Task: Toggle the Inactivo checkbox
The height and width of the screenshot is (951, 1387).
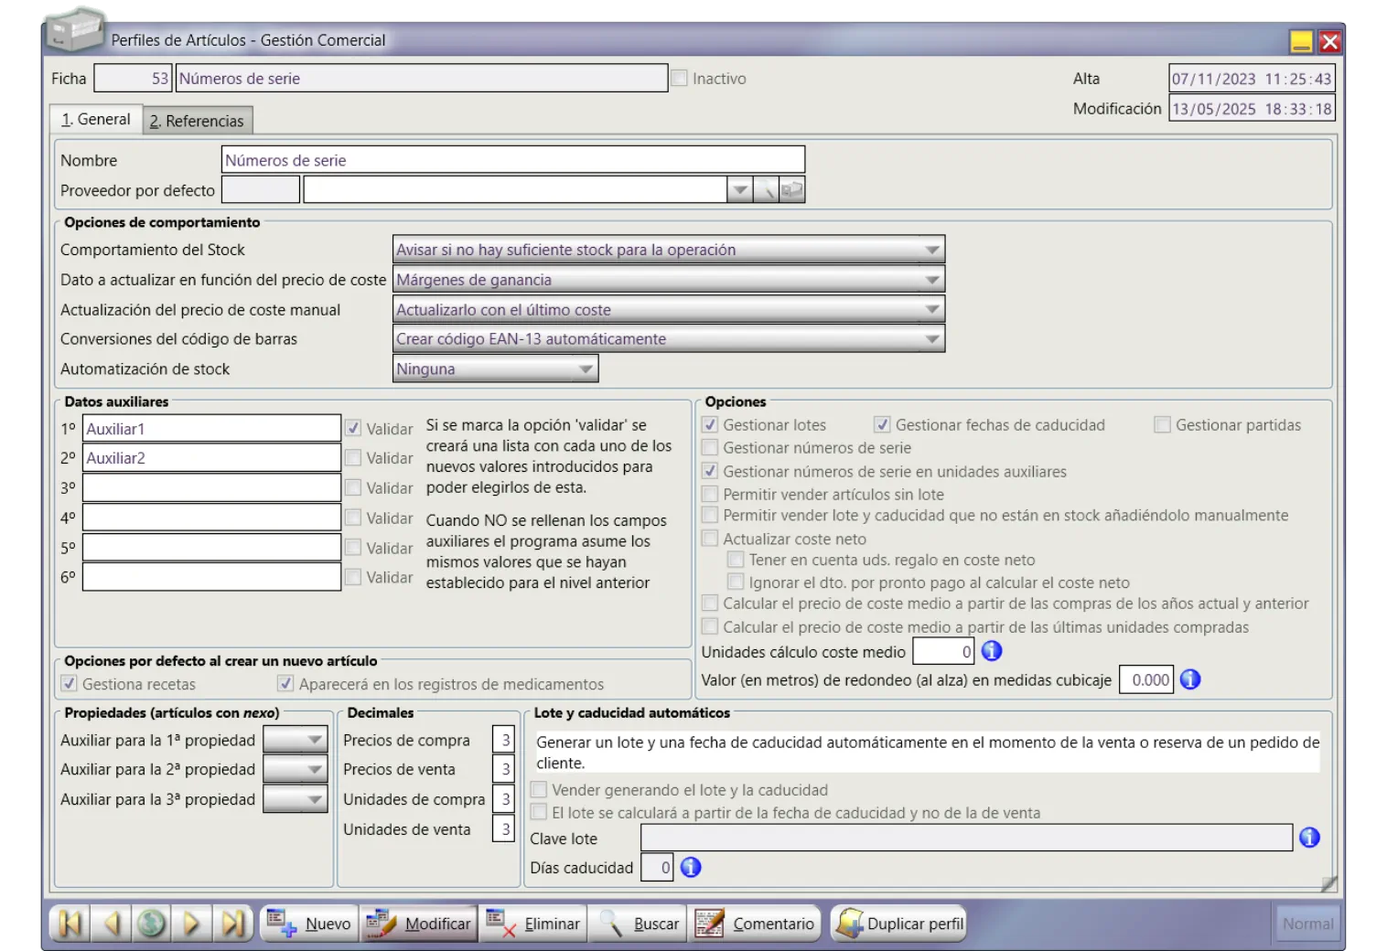Action: [679, 79]
